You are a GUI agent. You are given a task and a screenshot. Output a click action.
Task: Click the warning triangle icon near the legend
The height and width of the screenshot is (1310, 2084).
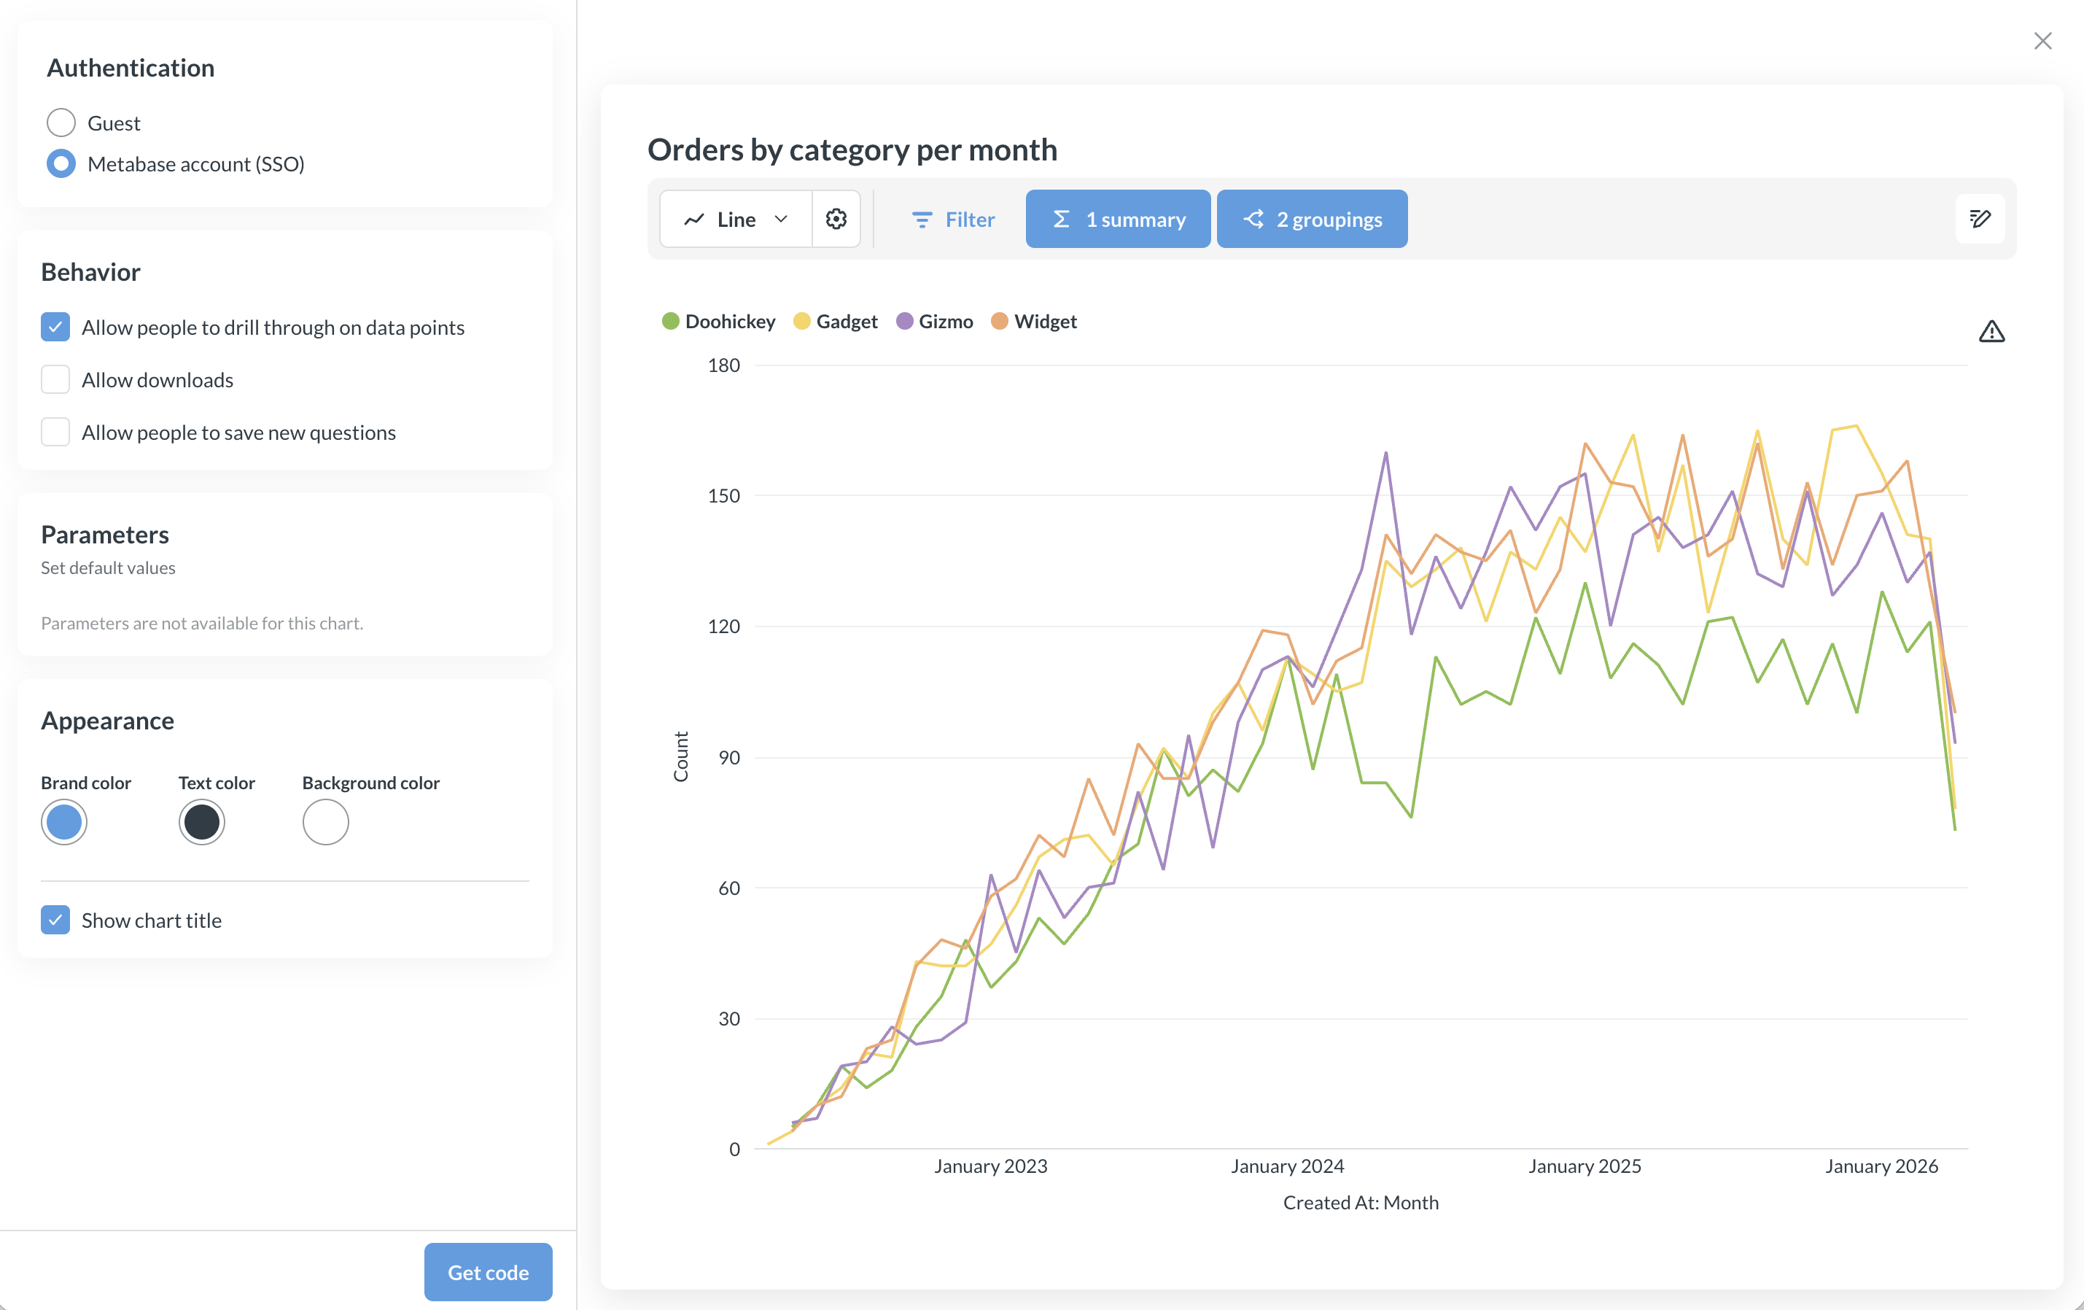click(1991, 330)
